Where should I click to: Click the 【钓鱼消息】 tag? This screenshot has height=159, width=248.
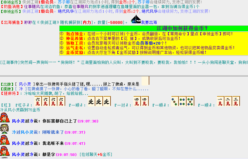(x=12, y=7)
